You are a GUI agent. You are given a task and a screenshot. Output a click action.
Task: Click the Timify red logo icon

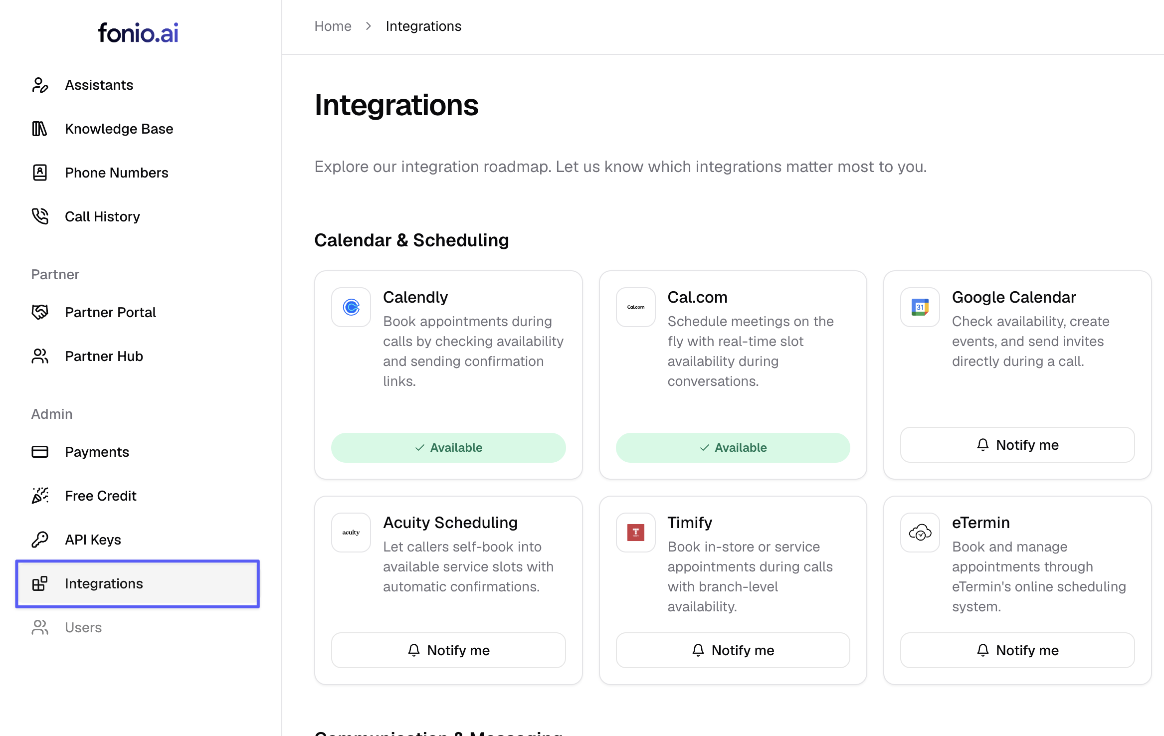[635, 533]
